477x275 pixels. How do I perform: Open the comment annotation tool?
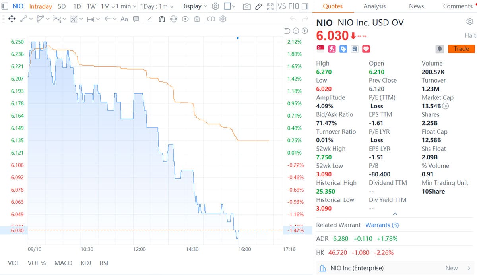136,19
